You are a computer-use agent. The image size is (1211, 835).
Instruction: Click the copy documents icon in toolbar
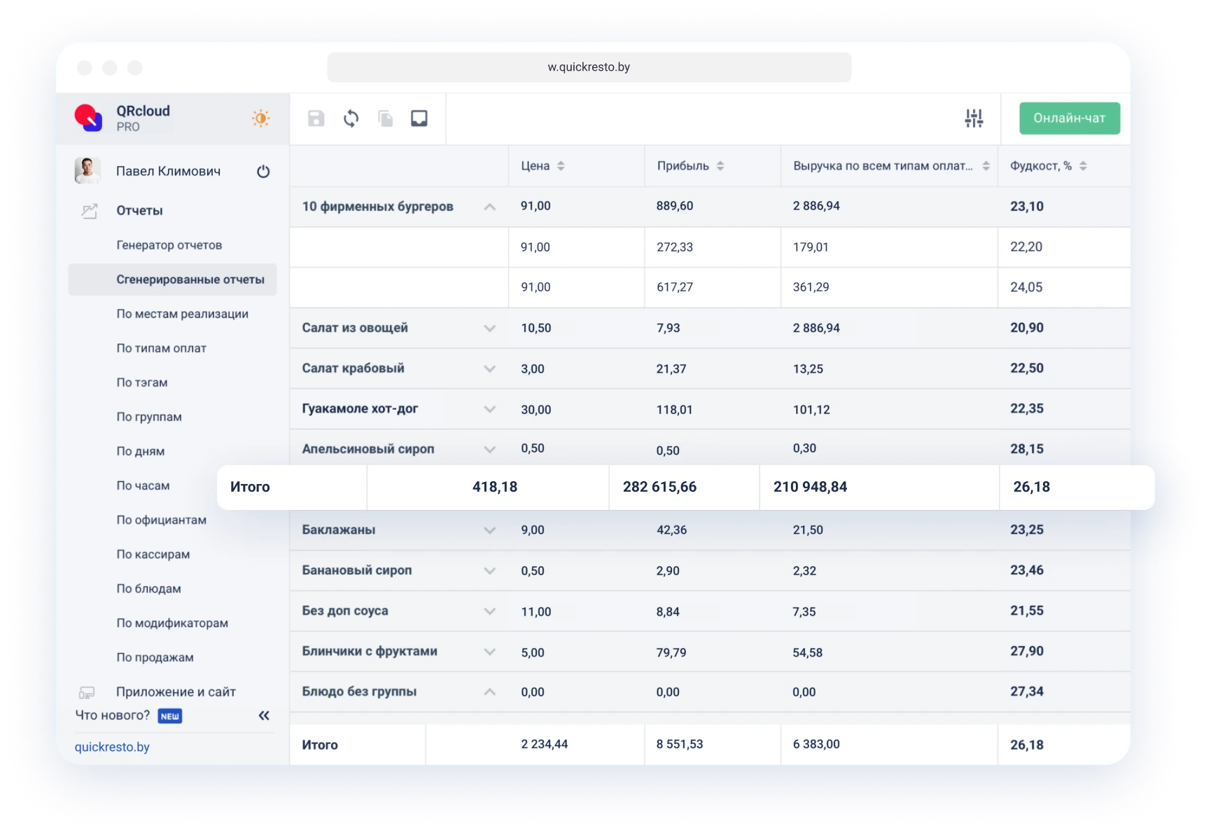(x=385, y=118)
